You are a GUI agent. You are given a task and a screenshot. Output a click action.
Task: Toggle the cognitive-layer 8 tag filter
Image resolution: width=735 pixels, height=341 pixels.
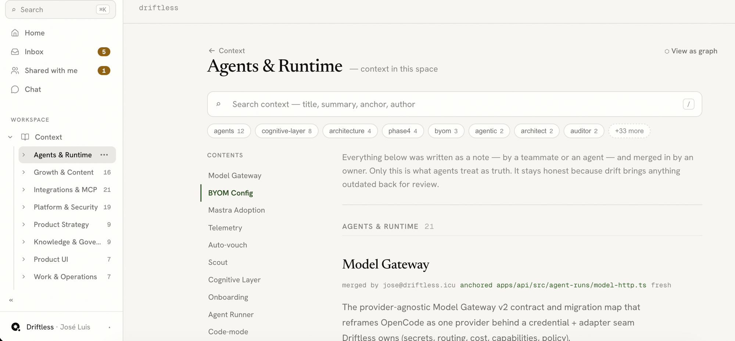(x=287, y=131)
